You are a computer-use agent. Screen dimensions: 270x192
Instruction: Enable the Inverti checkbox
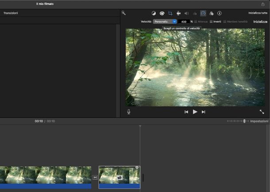[x=211, y=22]
